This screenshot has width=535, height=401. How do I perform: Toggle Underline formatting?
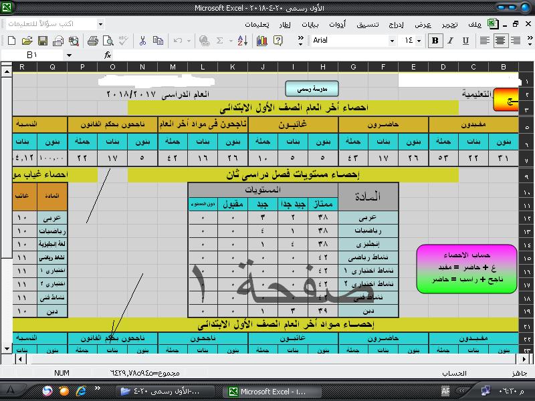click(467, 41)
